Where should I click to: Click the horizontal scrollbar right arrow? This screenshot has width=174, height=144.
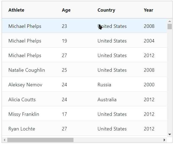[164, 140]
